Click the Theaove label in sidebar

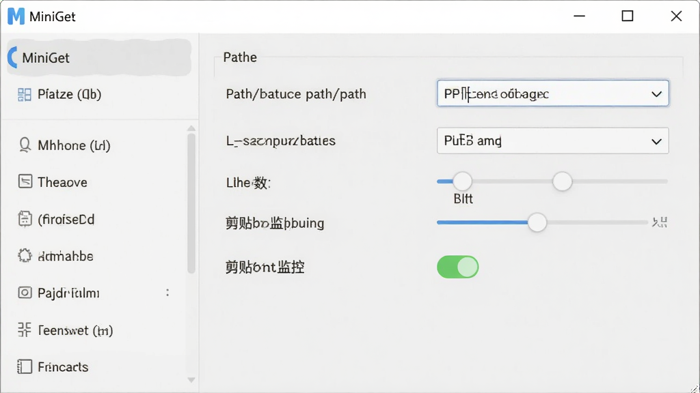point(62,182)
